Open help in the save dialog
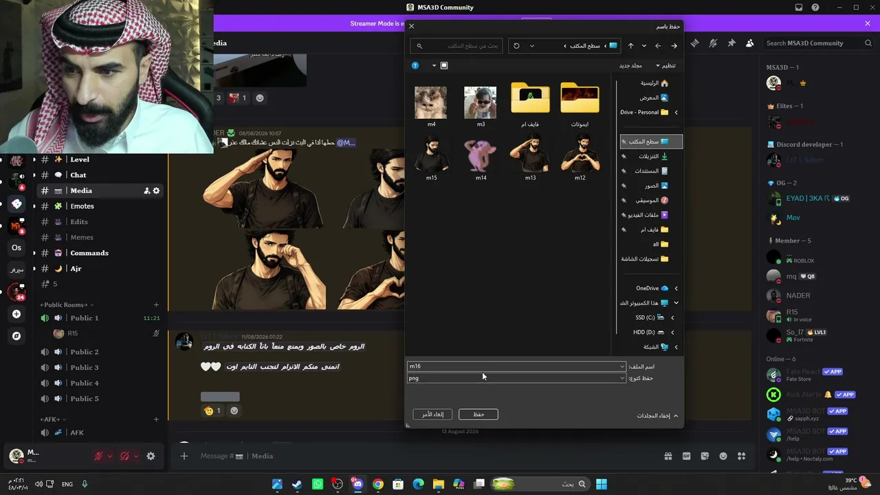Viewport: 880px width, 495px height. point(415,65)
